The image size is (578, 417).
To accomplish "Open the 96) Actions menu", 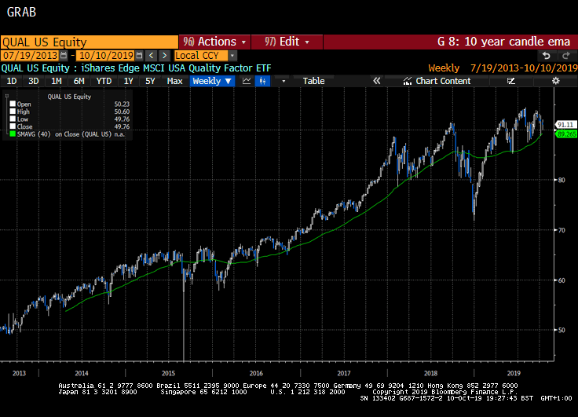I will 214,42.
